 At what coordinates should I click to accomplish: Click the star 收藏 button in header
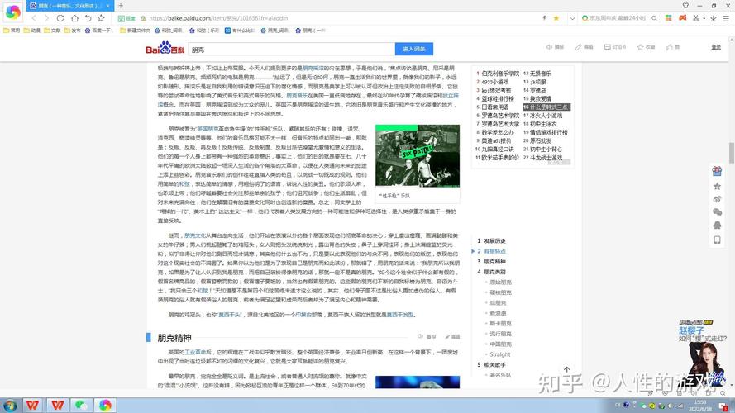pos(646,47)
